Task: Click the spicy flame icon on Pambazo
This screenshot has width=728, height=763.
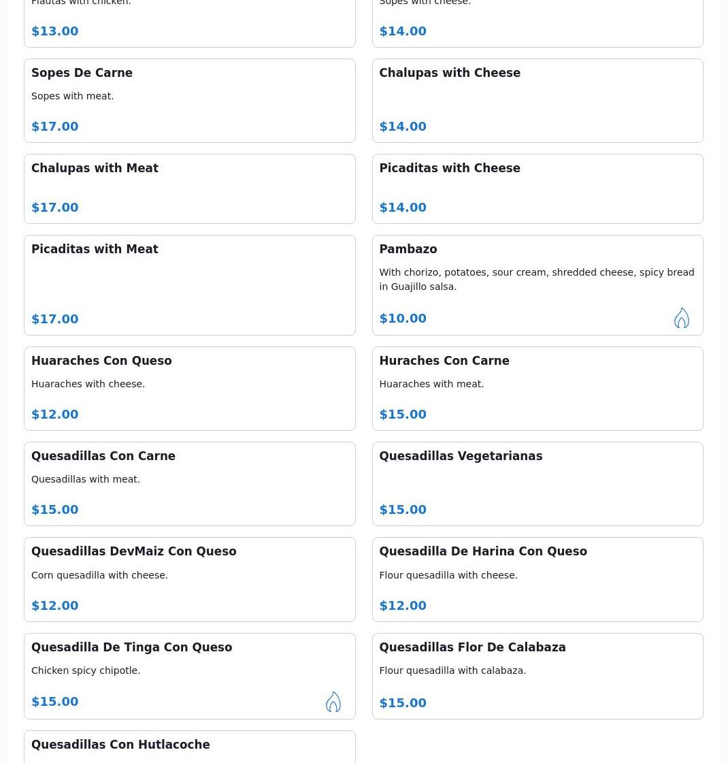Action: point(681,318)
